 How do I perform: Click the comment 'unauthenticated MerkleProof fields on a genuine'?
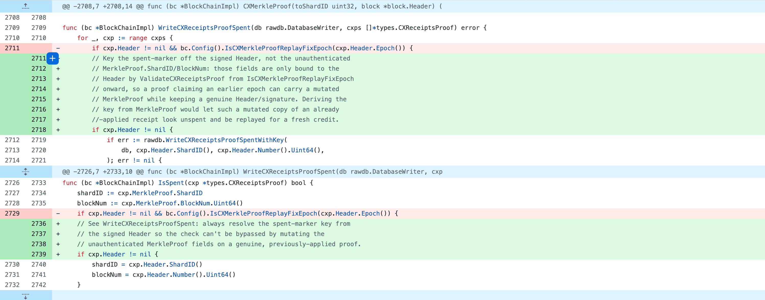pos(219,244)
